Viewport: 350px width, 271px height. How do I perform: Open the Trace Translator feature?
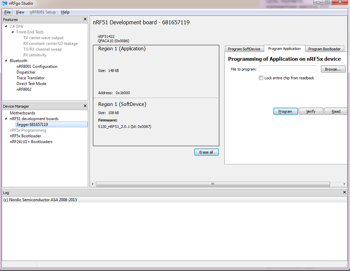tap(31, 78)
